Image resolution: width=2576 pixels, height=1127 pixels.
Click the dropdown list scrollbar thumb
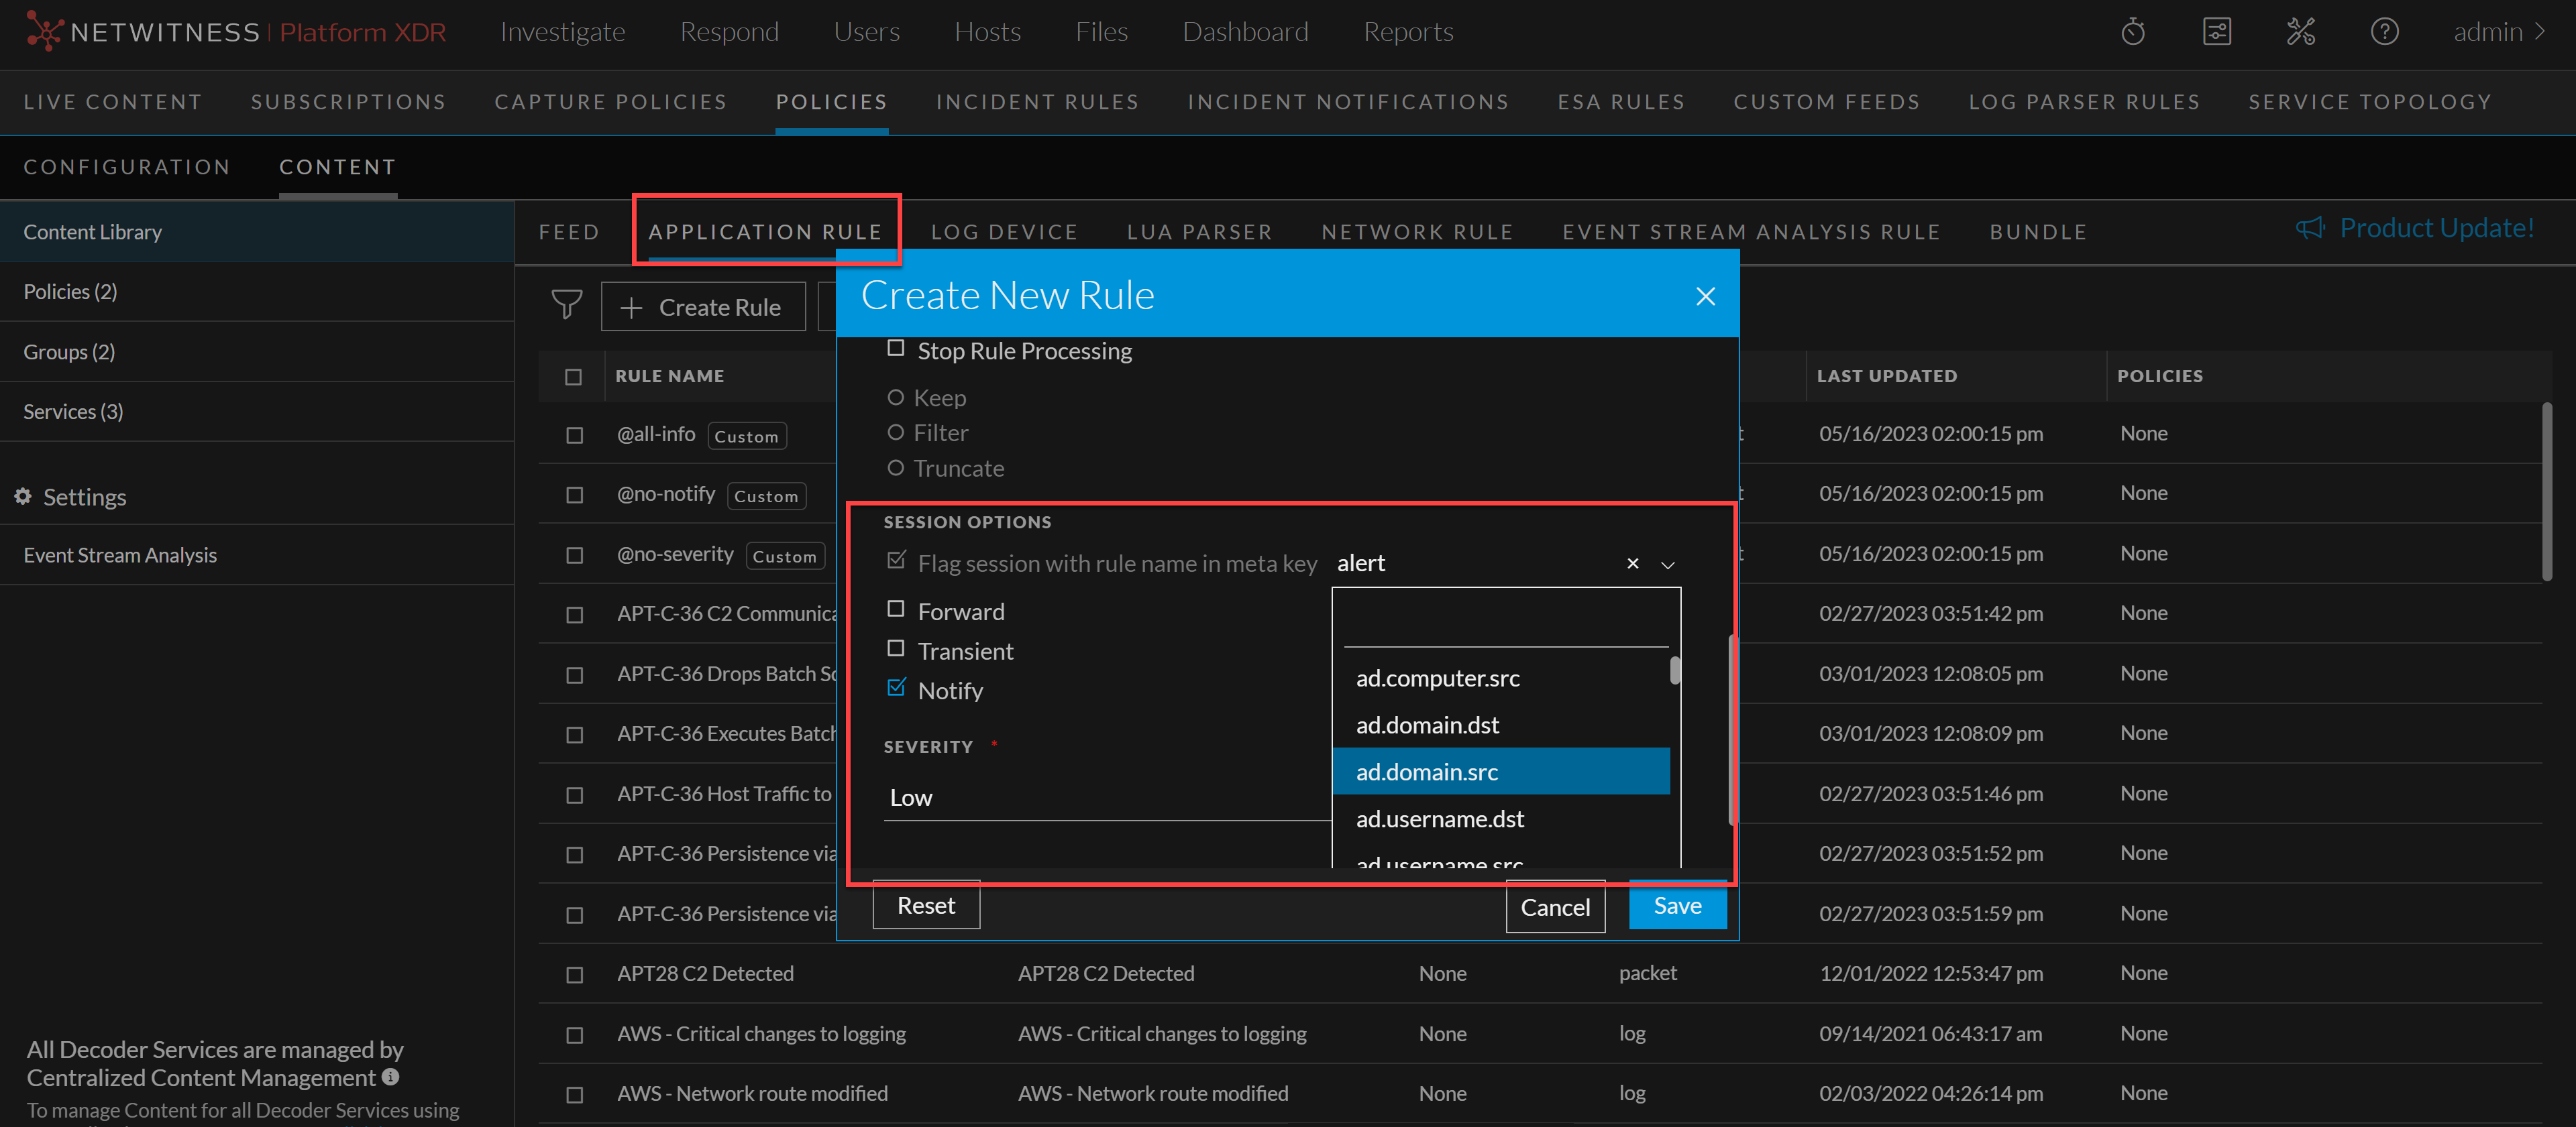(x=1674, y=670)
